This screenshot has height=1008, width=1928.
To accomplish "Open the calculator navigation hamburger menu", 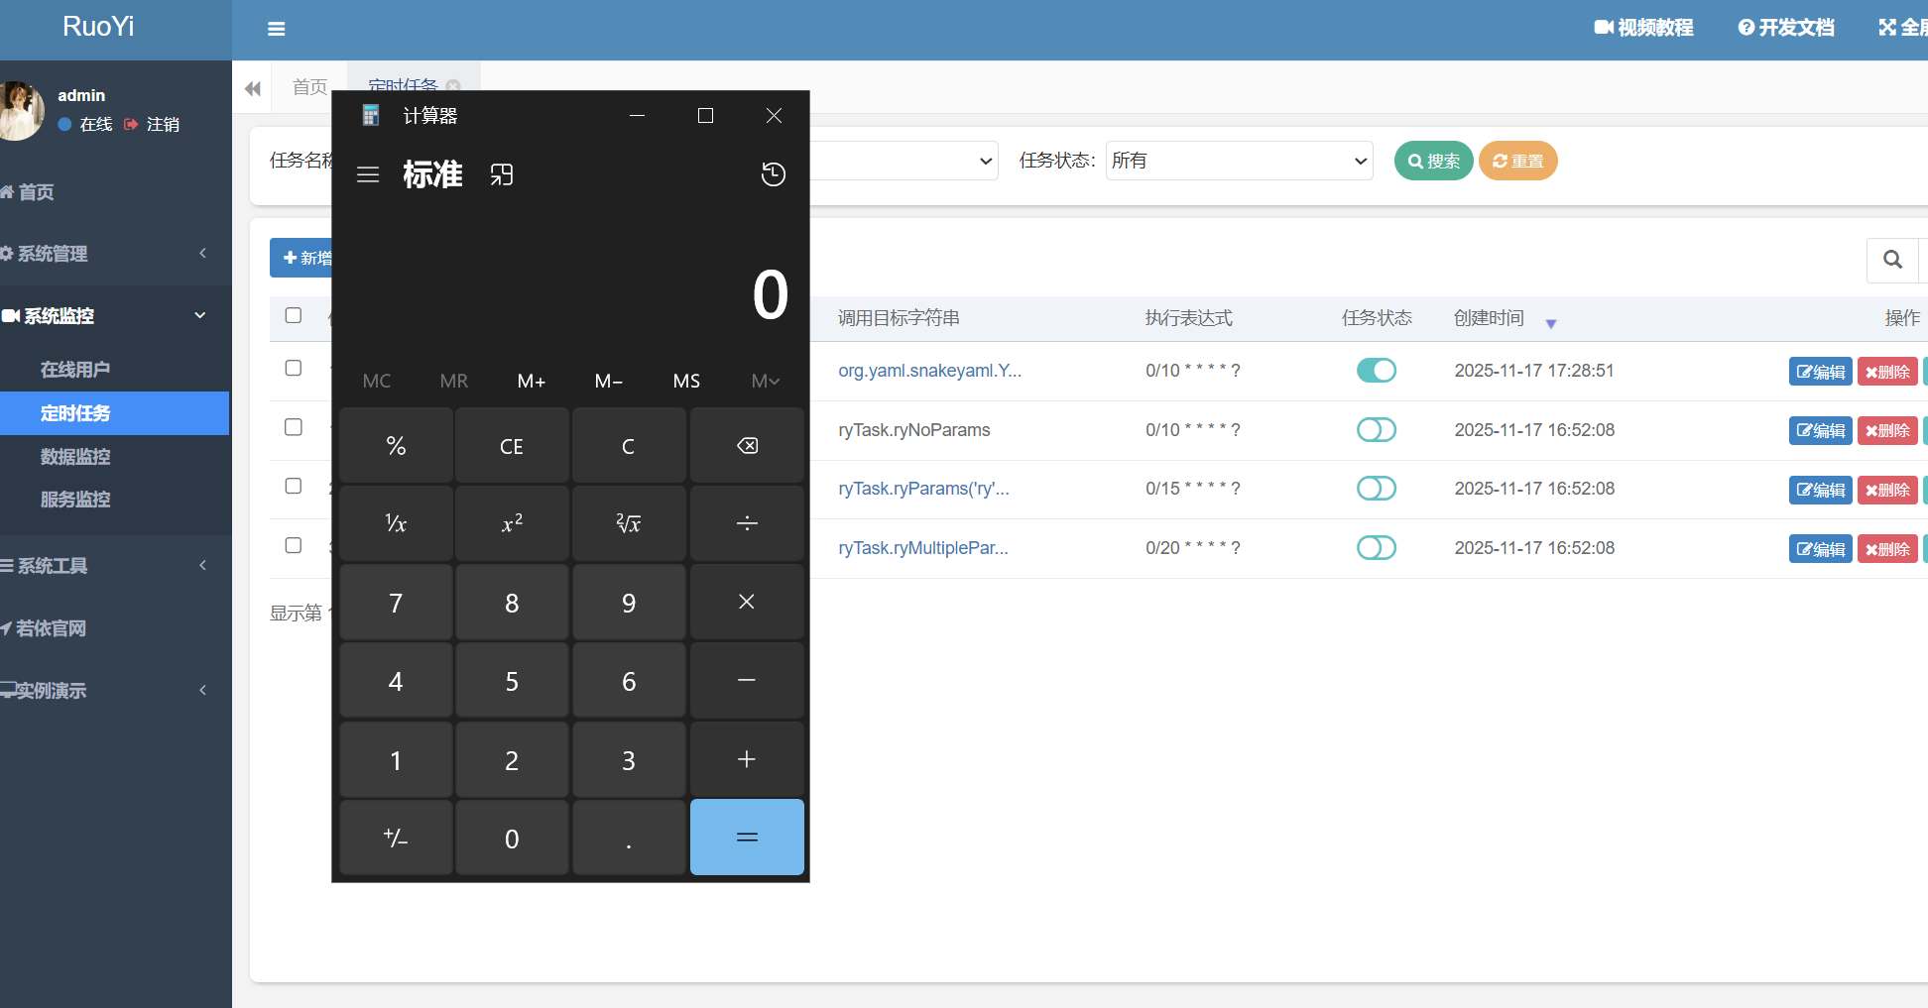I will click(368, 174).
